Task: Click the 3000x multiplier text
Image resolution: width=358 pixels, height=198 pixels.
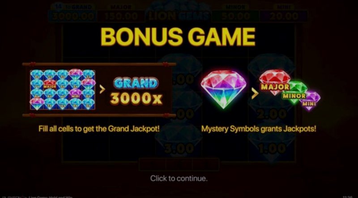Action: [136, 98]
